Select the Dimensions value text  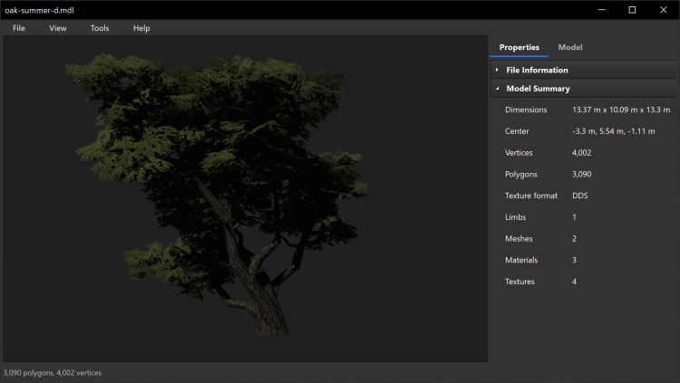point(620,110)
